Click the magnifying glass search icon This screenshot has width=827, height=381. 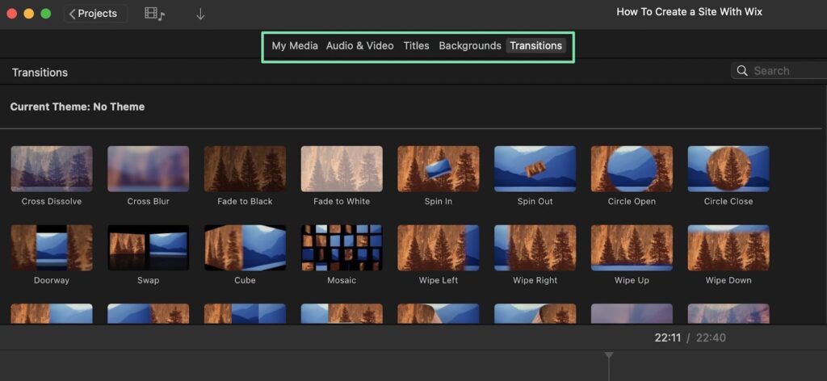click(742, 71)
